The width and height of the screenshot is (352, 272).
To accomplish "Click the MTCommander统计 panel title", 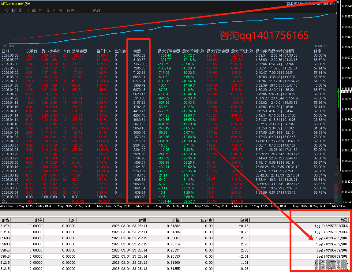I will click(16, 4).
